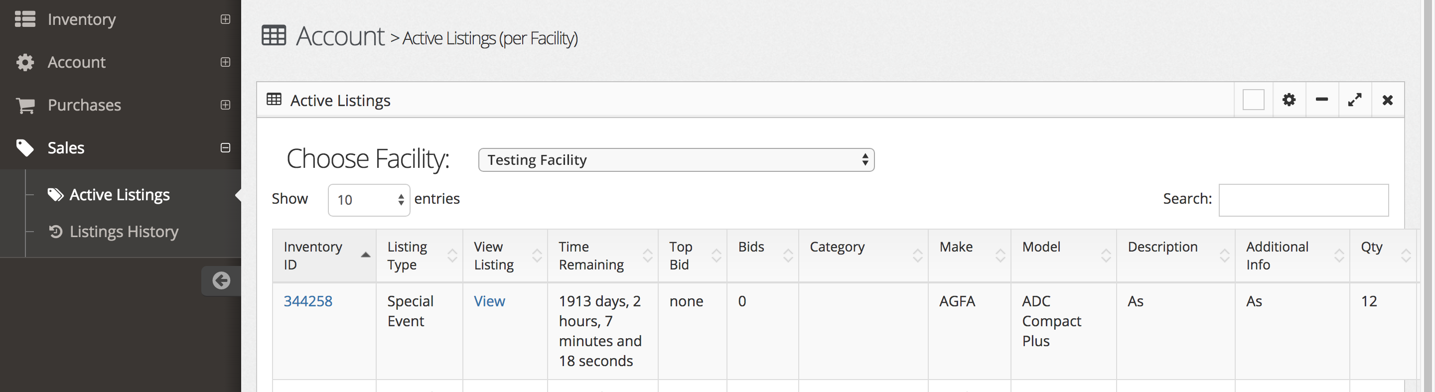Image resolution: width=1435 pixels, height=392 pixels.
Task: Open Inventory menu item
Action: tap(120, 19)
